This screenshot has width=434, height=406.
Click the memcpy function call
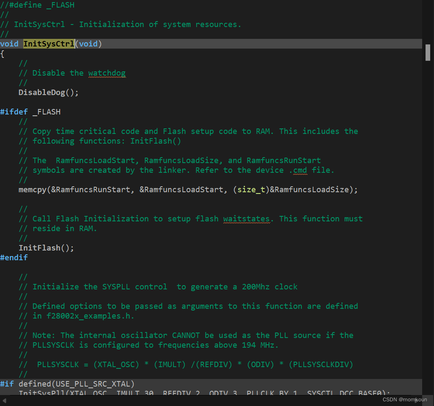(188, 190)
